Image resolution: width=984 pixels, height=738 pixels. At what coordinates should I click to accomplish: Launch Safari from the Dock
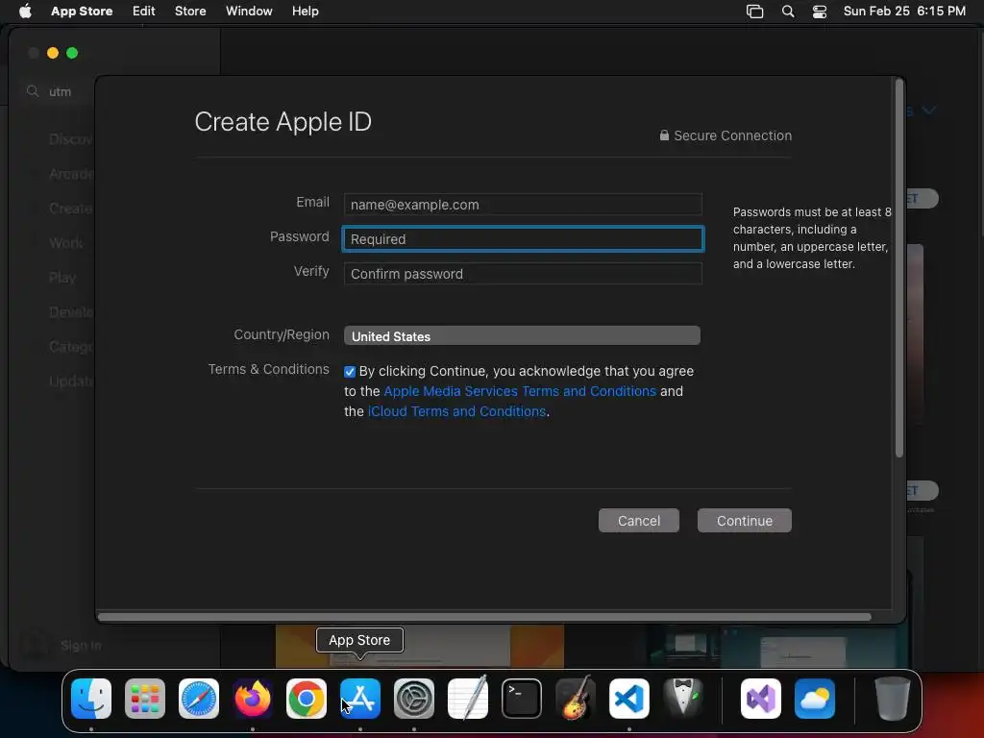tap(199, 699)
